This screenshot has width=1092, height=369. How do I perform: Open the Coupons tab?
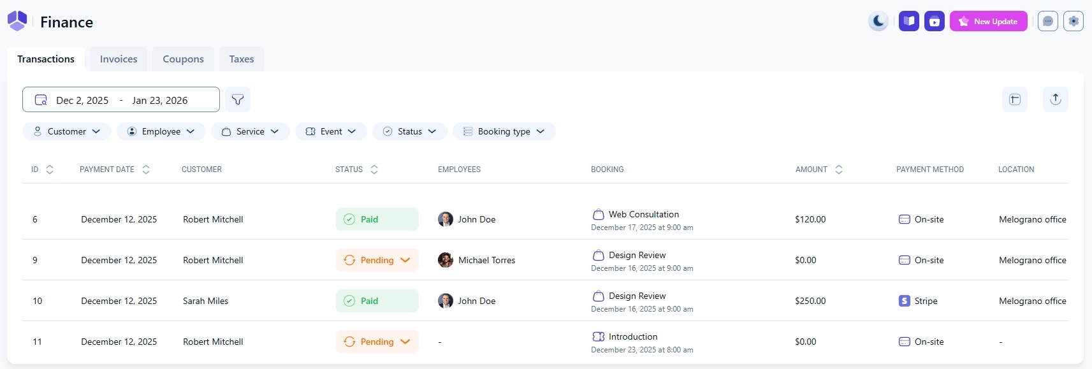[183, 59]
